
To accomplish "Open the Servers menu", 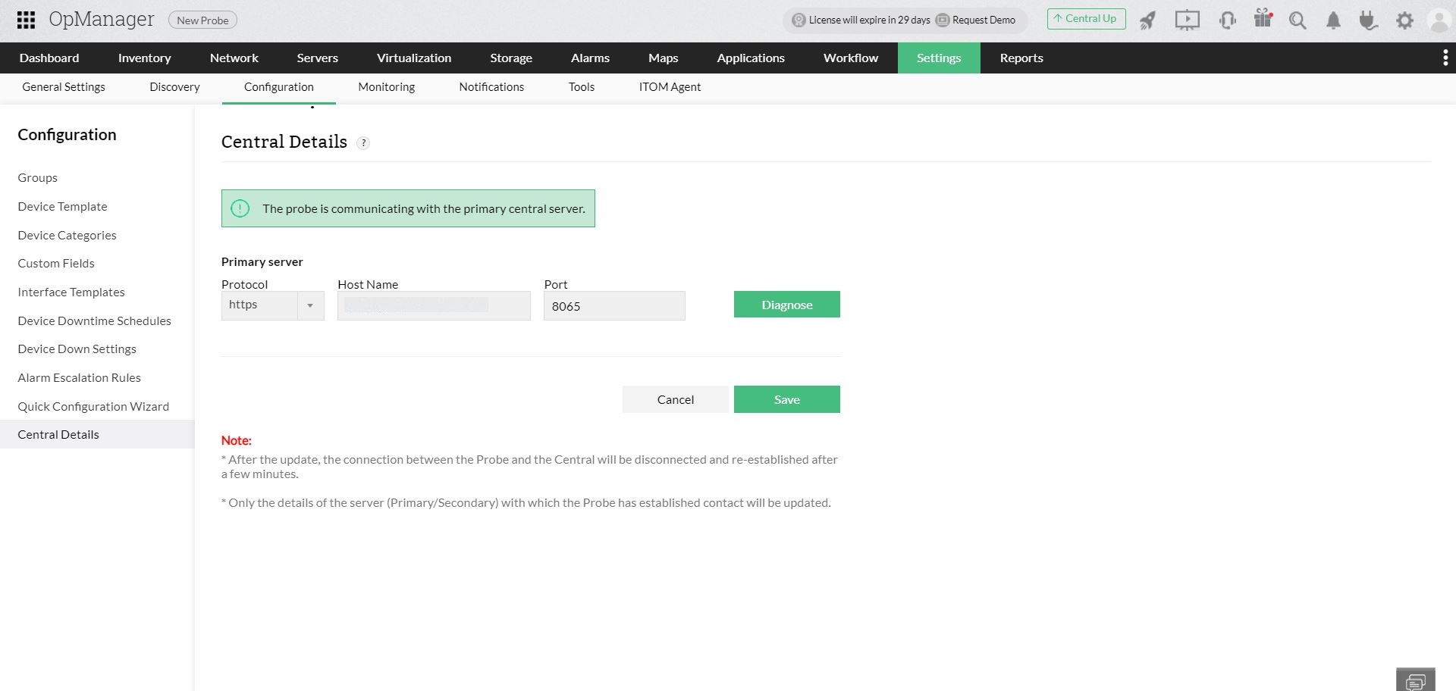I will tap(318, 58).
